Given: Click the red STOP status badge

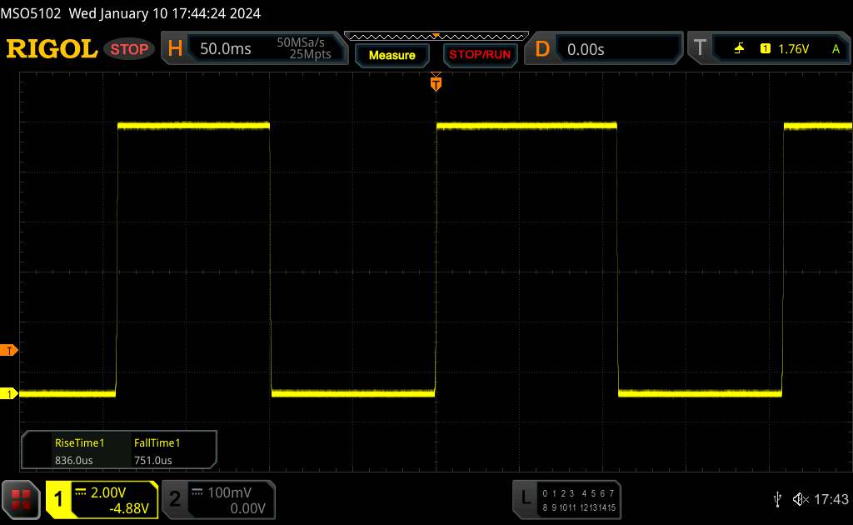Looking at the screenshot, I should (x=131, y=49).
